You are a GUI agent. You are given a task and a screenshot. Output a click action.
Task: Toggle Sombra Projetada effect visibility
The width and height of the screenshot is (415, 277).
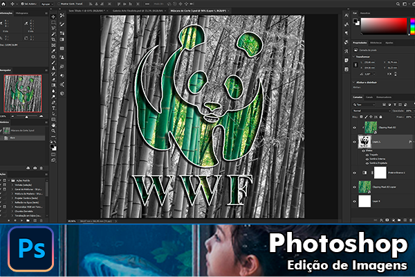point(367,163)
